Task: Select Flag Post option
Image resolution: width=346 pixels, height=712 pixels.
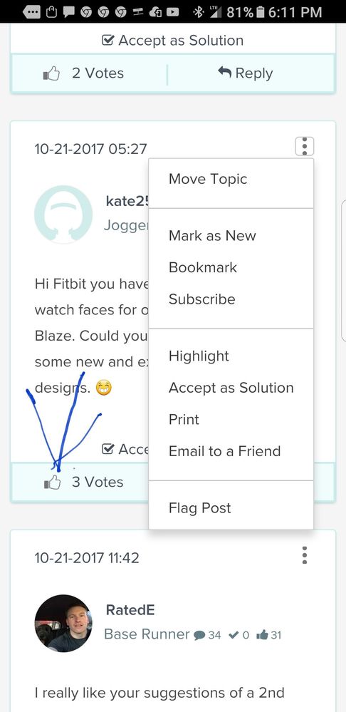Action: tap(199, 508)
